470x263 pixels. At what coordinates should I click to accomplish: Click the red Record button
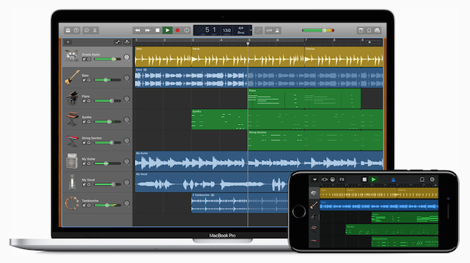[177, 30]
